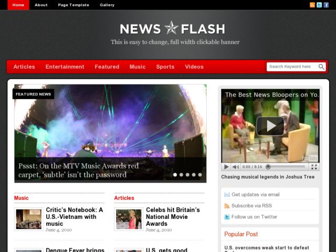Image resolution: width=336 pixels, height=252 pixels.
Task: Select Entertainment category
Action: click(65, 67)
